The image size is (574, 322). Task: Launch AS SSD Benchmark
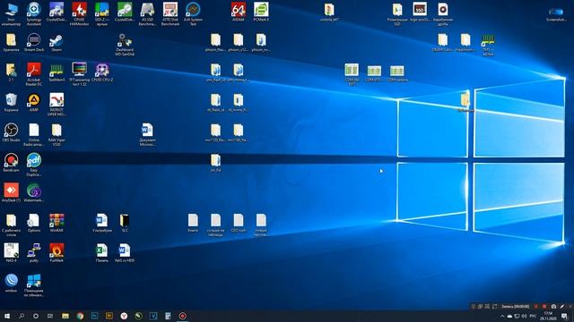[x=147, y=14]
